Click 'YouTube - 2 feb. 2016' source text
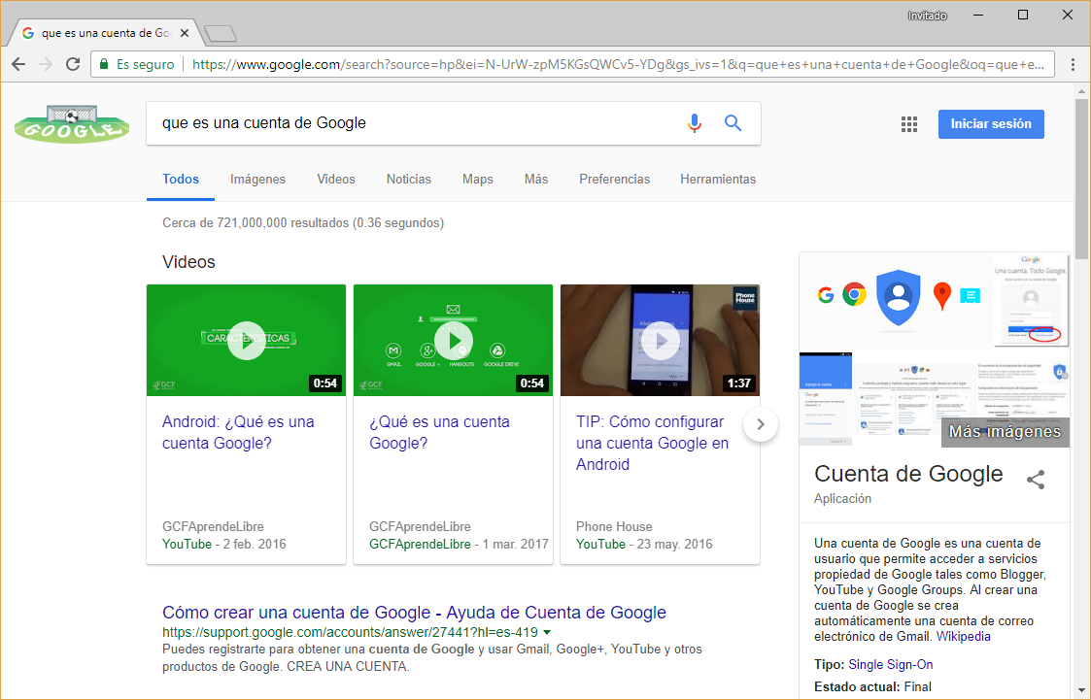The height and width of the screenshot is (700, 1091). coord(224,545)
